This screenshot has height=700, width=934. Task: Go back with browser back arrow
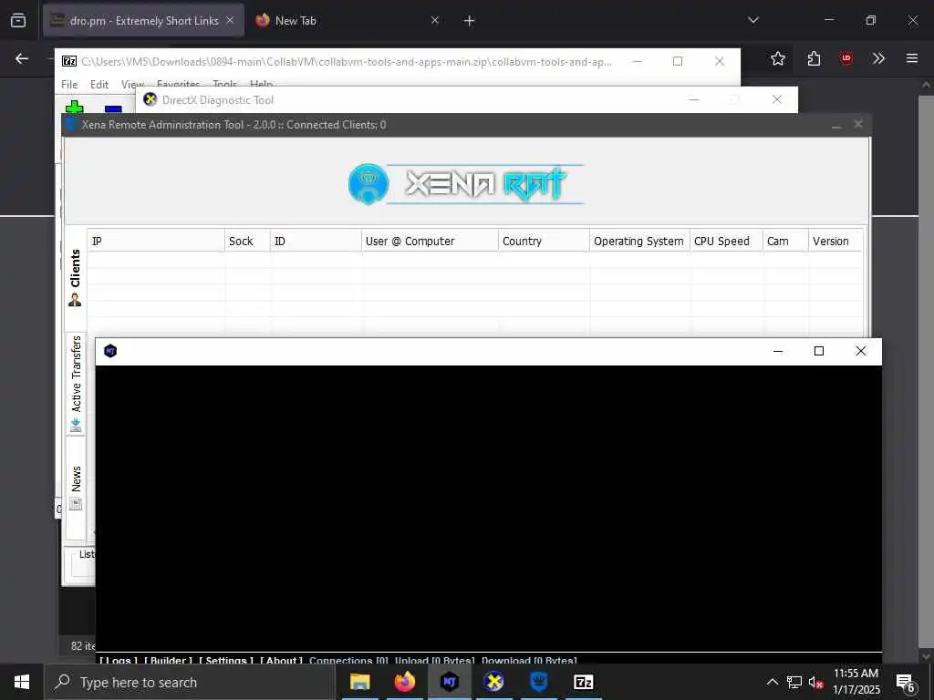(x=22, y=58)
